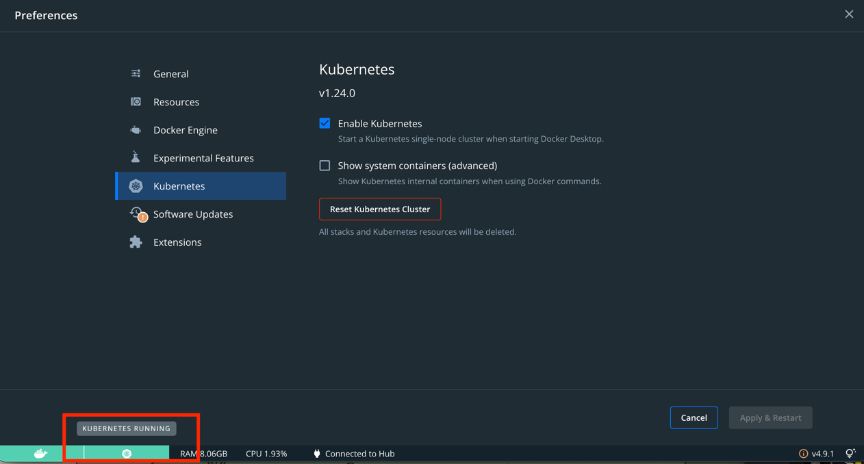Click the update info icon next to v4.9.1
864x464 pixels.
pyautogui.click(x=803, y=453)
